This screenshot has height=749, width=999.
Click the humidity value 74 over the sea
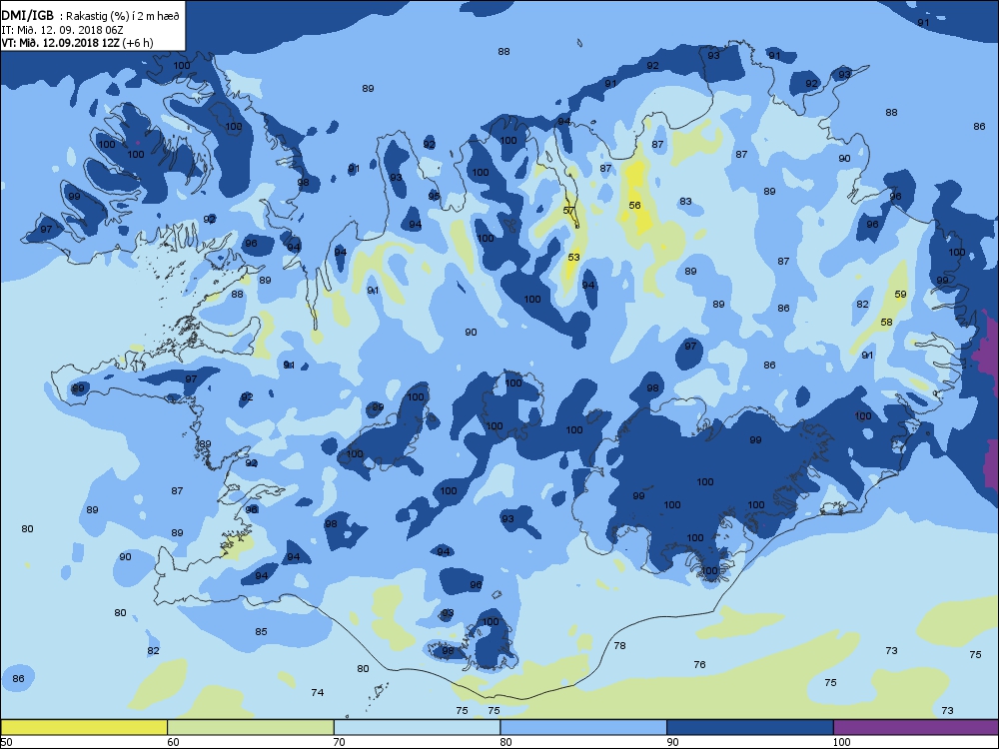click(x=318, y=692)
